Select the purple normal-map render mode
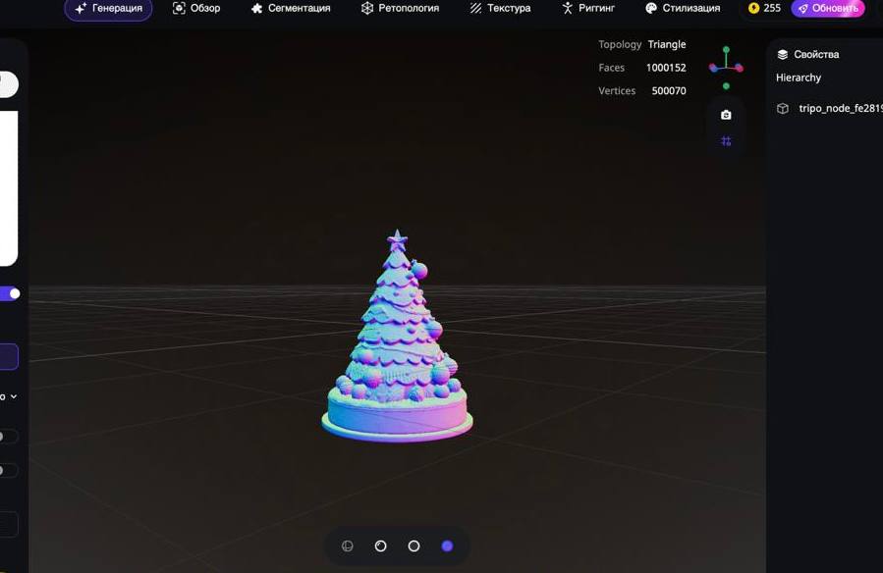Viewport: 883px width, 573px height. point(447,546)
